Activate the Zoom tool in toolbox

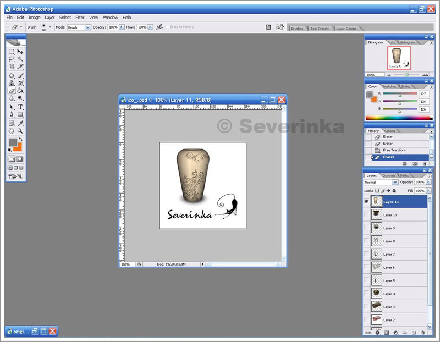[x=20, y=131]
